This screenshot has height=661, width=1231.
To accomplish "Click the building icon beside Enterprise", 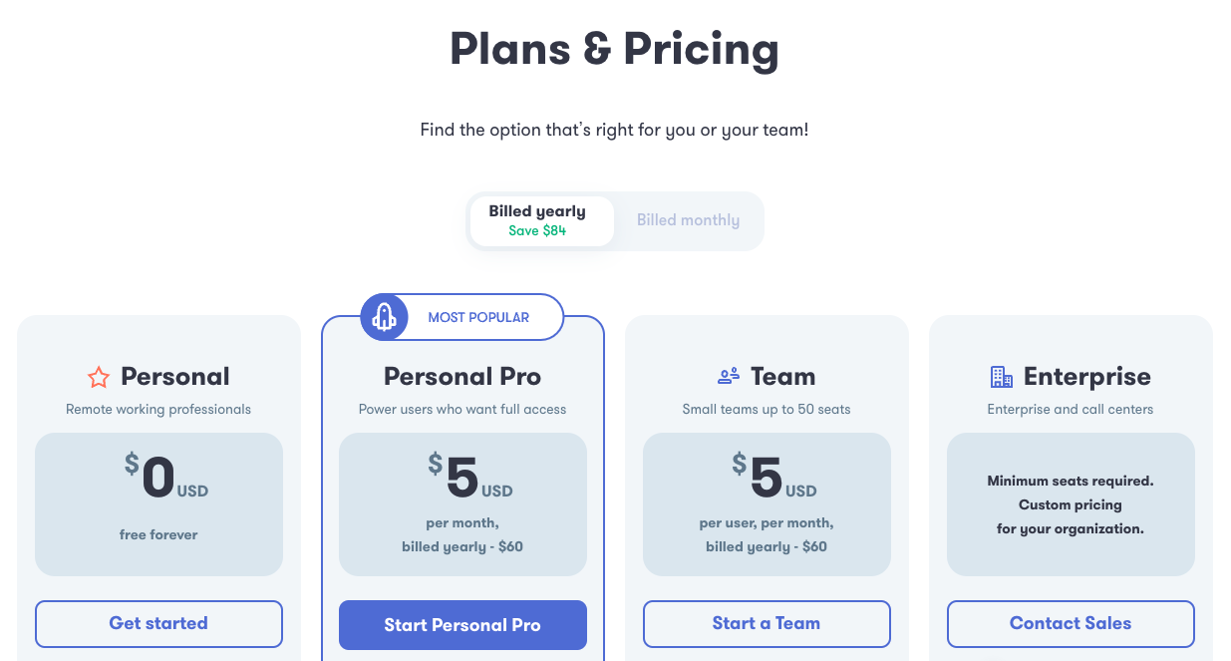I will click(1002, 376).
